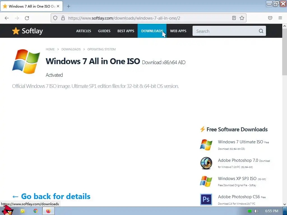Viewport: 287px width, 215px height.
Task: Open the file explorer taskbar icon
Action: click(23, 211)
